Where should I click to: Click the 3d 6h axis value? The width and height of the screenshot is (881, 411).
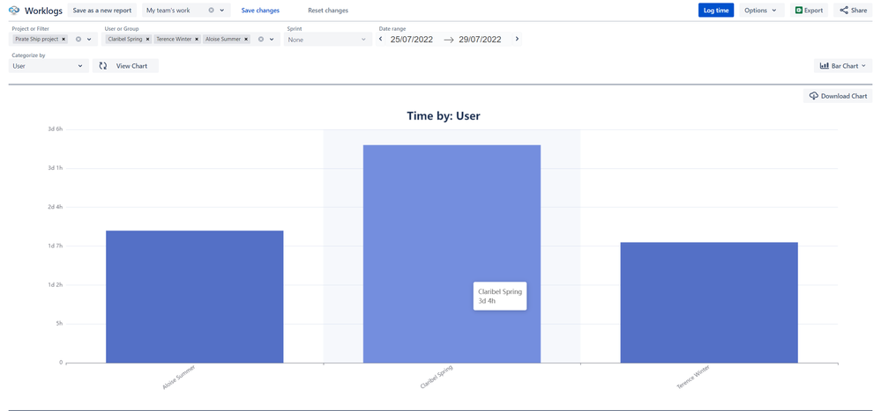point(55,129)
